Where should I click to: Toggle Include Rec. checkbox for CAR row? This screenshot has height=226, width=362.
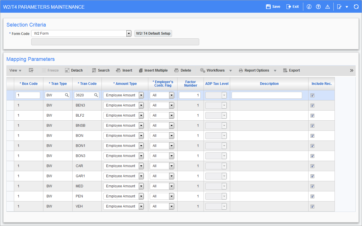[x=312, y=166]
